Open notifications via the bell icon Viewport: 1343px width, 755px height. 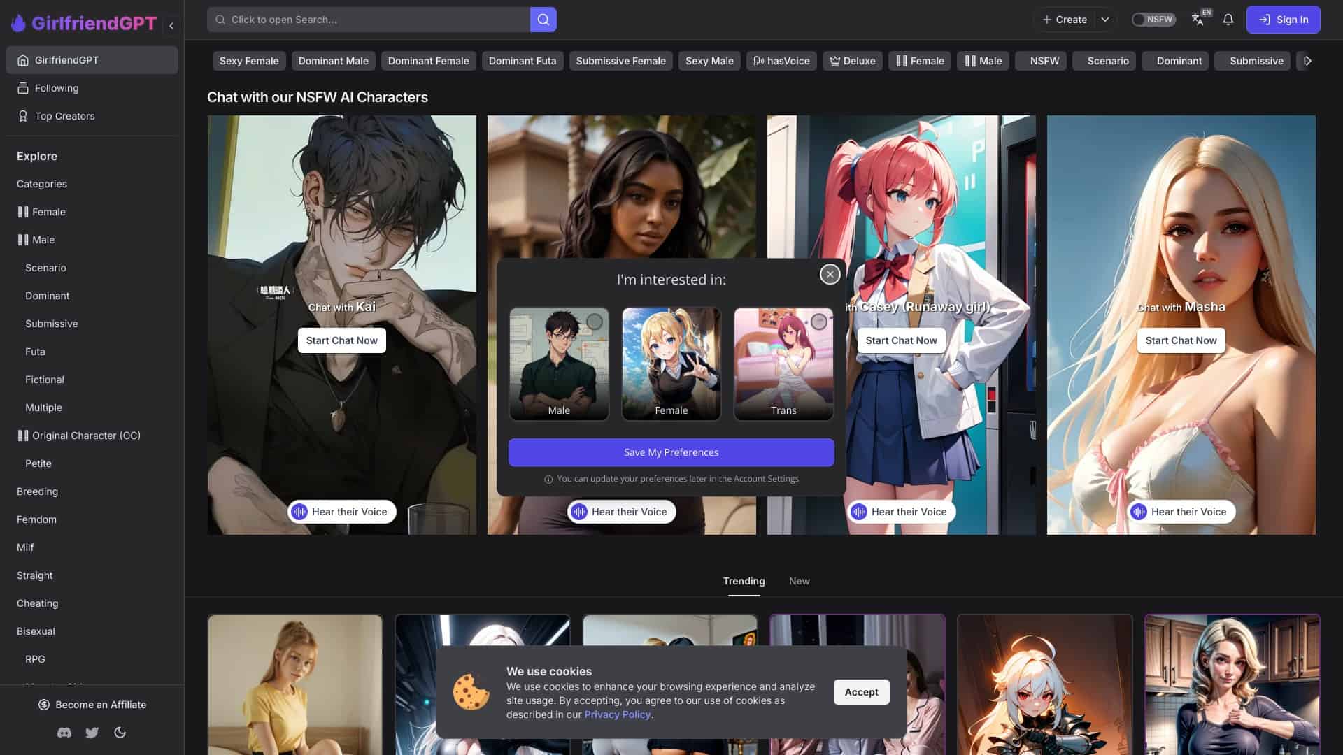[1228, 20]
